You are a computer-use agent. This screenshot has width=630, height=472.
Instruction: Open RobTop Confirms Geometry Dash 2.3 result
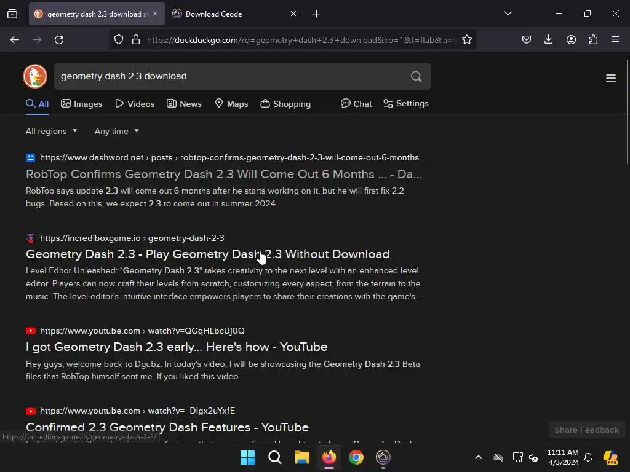click(x=223, y=174)
